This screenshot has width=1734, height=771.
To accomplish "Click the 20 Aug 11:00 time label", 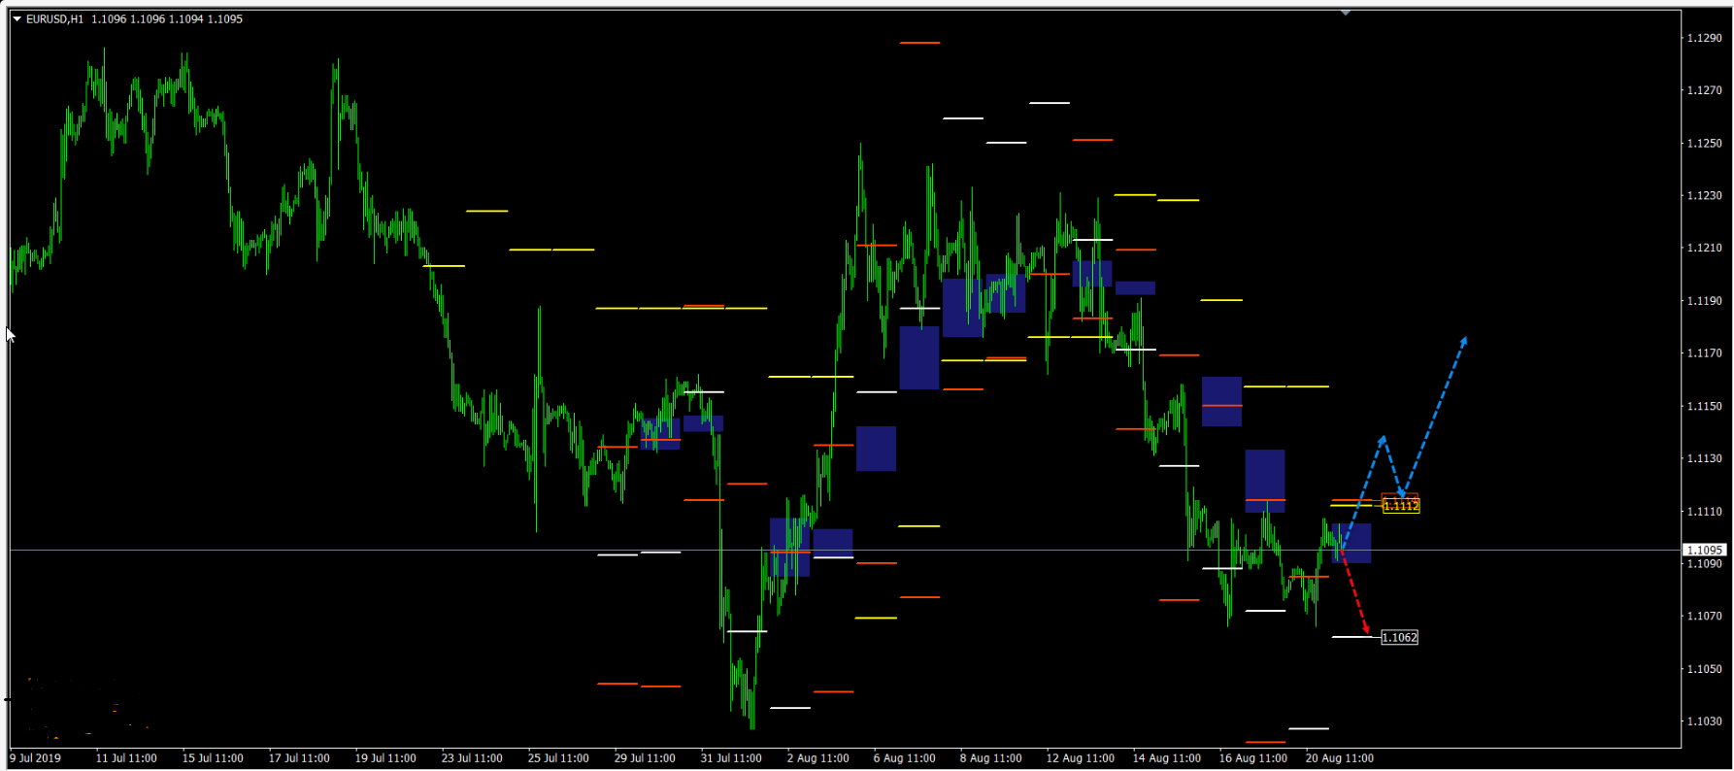I will (1339, 758).
